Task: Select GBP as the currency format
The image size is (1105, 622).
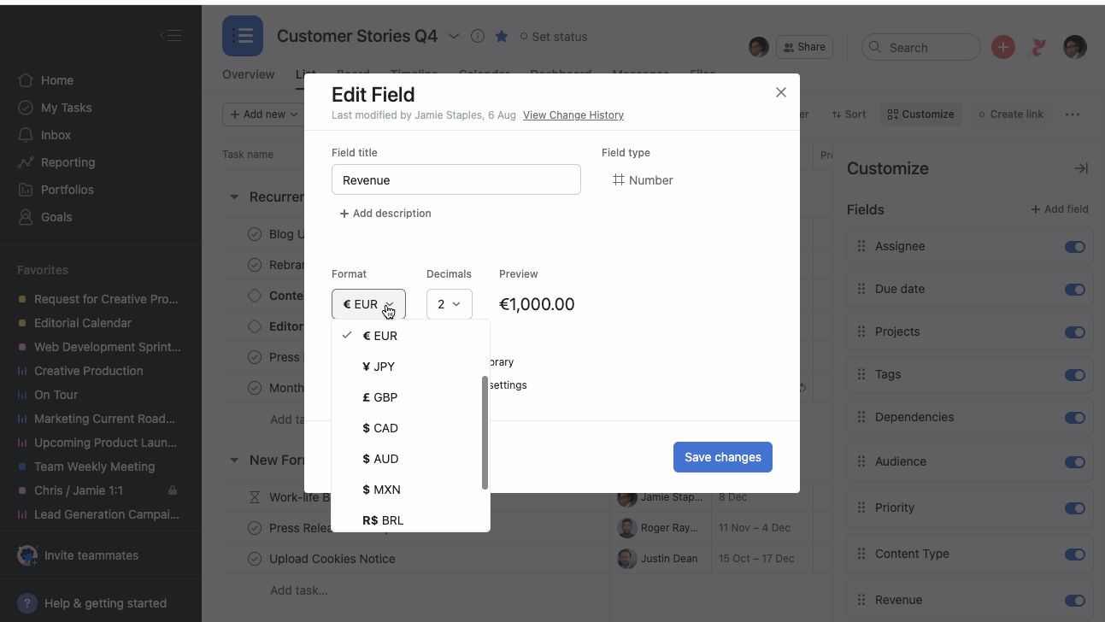Action: [380, 396]
